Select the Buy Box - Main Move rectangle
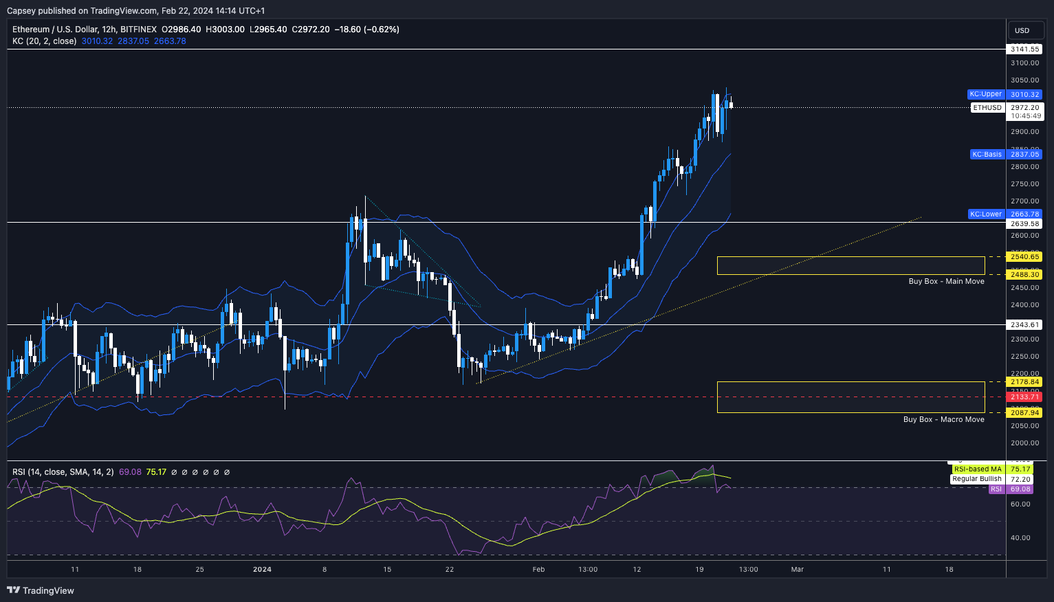Screen dimensions: 1054x602 coord(850,265)
